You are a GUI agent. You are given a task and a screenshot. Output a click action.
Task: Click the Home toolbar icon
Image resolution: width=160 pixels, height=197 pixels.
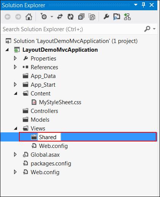pyautogui.click(x=29, y=17)
